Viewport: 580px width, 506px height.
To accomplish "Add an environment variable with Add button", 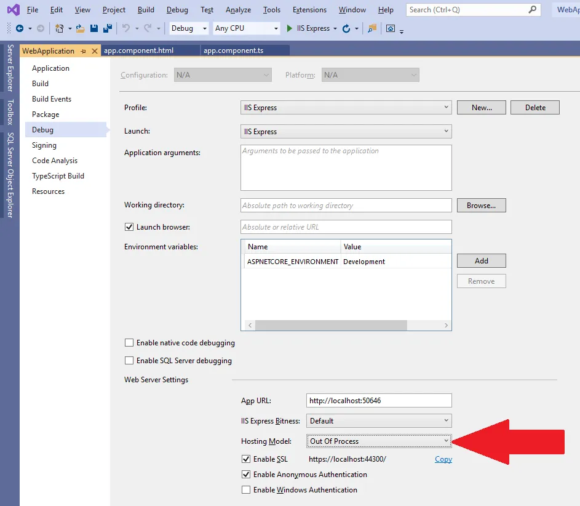I will tap(481, 261).
